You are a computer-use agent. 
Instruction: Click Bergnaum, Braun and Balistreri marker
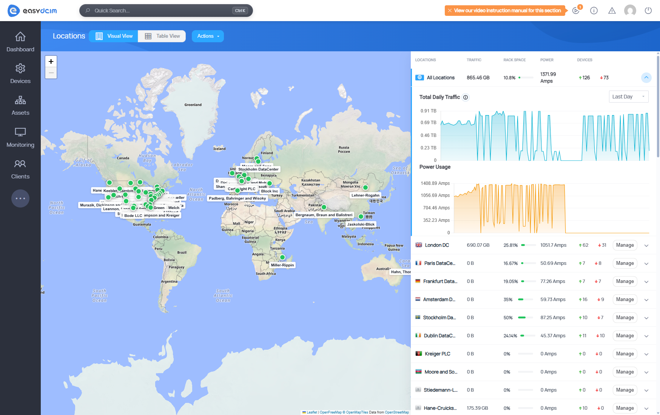pos(324,207)
